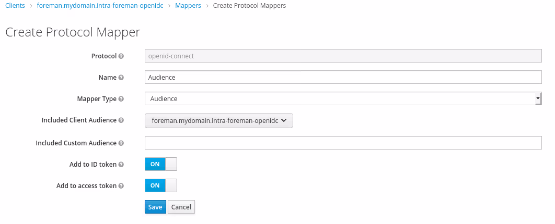Click the Create Protocol Mapper heading
This screenshot has width=555, height=224.
pyautogui.click(x=73, y=32)
